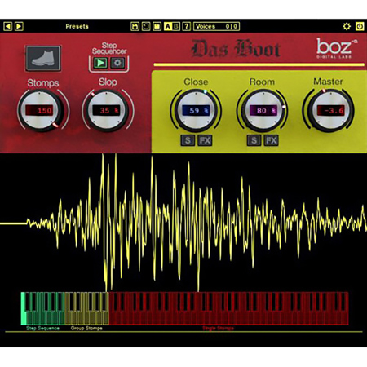
Task: Click the Step Sequence label under keyboard
Action: click(42, 329)
